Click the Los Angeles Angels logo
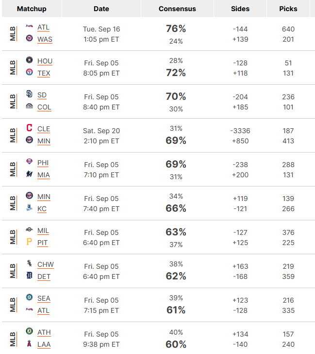This screenshot has width=315, height=354. (x=29, y=343)
